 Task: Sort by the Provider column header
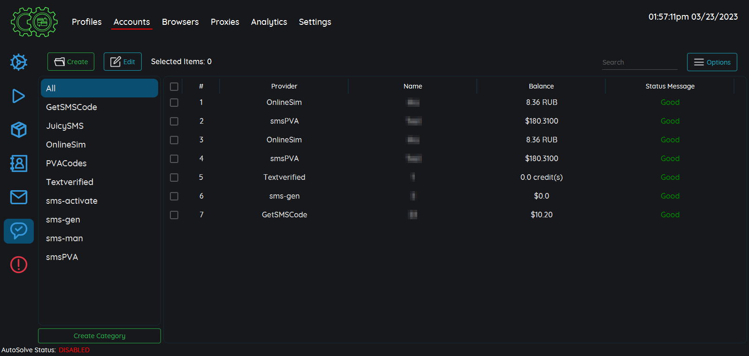pos(284,86)
